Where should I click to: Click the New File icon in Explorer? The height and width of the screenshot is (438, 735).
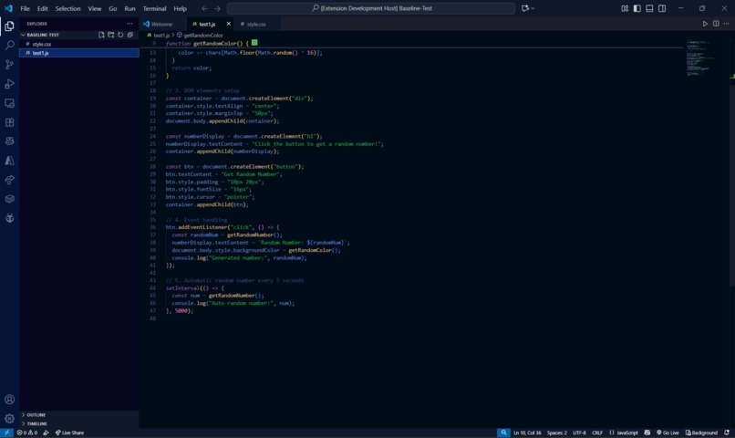(101, 35)
